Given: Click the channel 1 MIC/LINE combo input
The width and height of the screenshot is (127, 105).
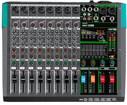Looking at the screenshot, I should (x=15, y=10).
